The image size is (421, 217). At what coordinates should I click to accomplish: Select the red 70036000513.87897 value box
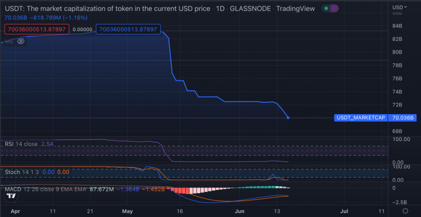click(x=37, y=29)
